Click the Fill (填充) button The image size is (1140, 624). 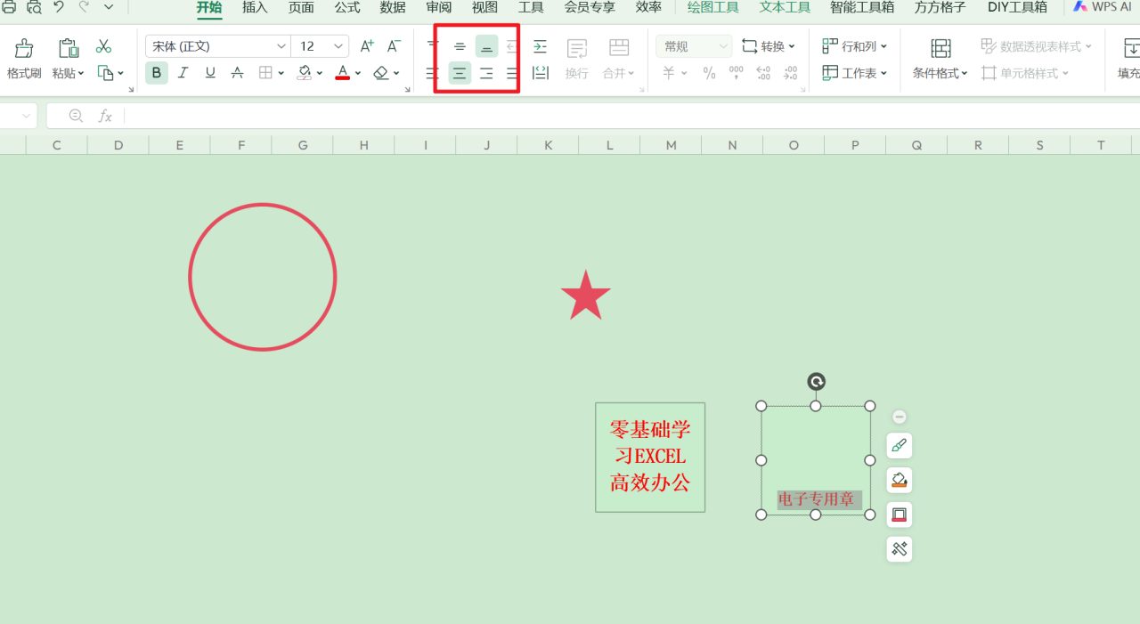point(1128,58)
